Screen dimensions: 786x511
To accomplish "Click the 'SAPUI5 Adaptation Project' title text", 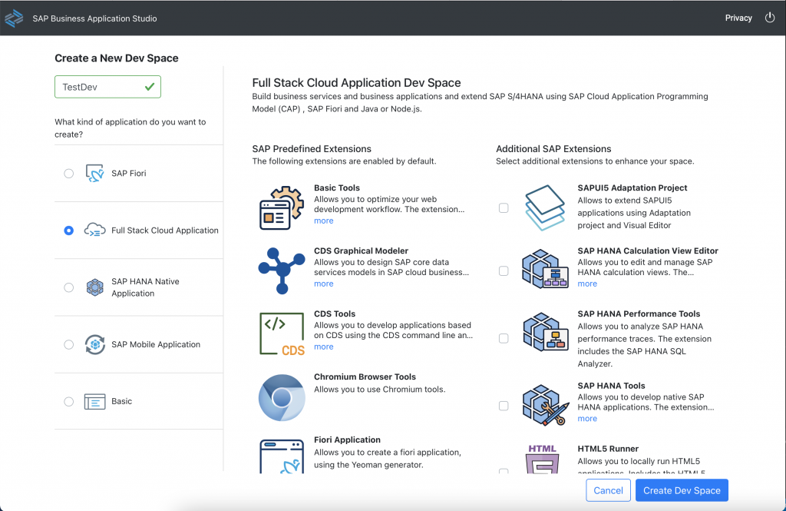I will point(632,187).
